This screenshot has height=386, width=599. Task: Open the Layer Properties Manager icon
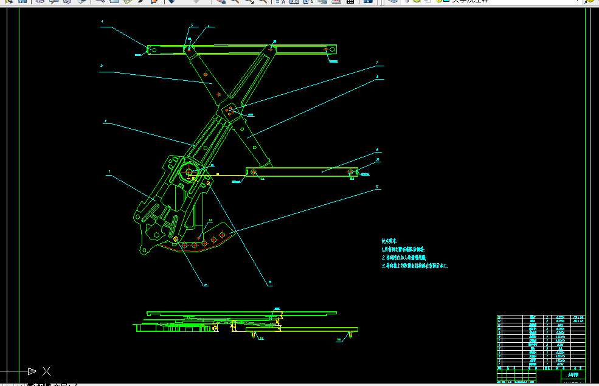(x=393, y=1)
